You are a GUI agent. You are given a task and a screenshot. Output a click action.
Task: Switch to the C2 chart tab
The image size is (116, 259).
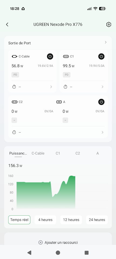pyautogui.click(x=78, y=153)
